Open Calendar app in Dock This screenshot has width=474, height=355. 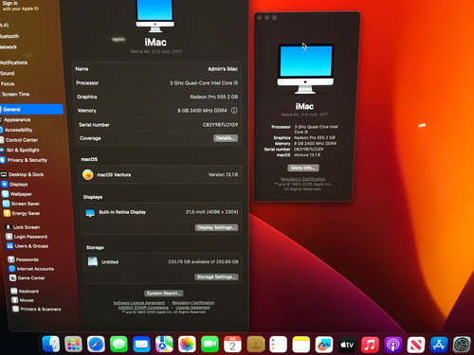pyautogui.click(x=232, y=344)
